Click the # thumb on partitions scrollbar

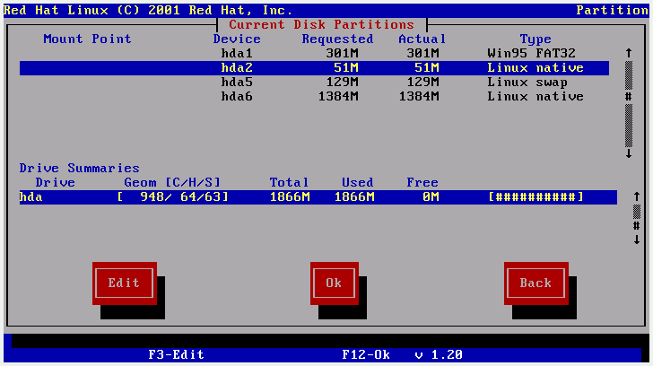(629, 97)
